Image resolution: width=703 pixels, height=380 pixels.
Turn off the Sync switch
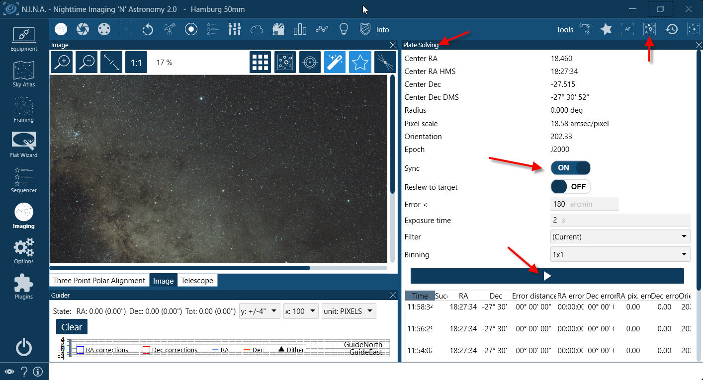coord(570,168)
